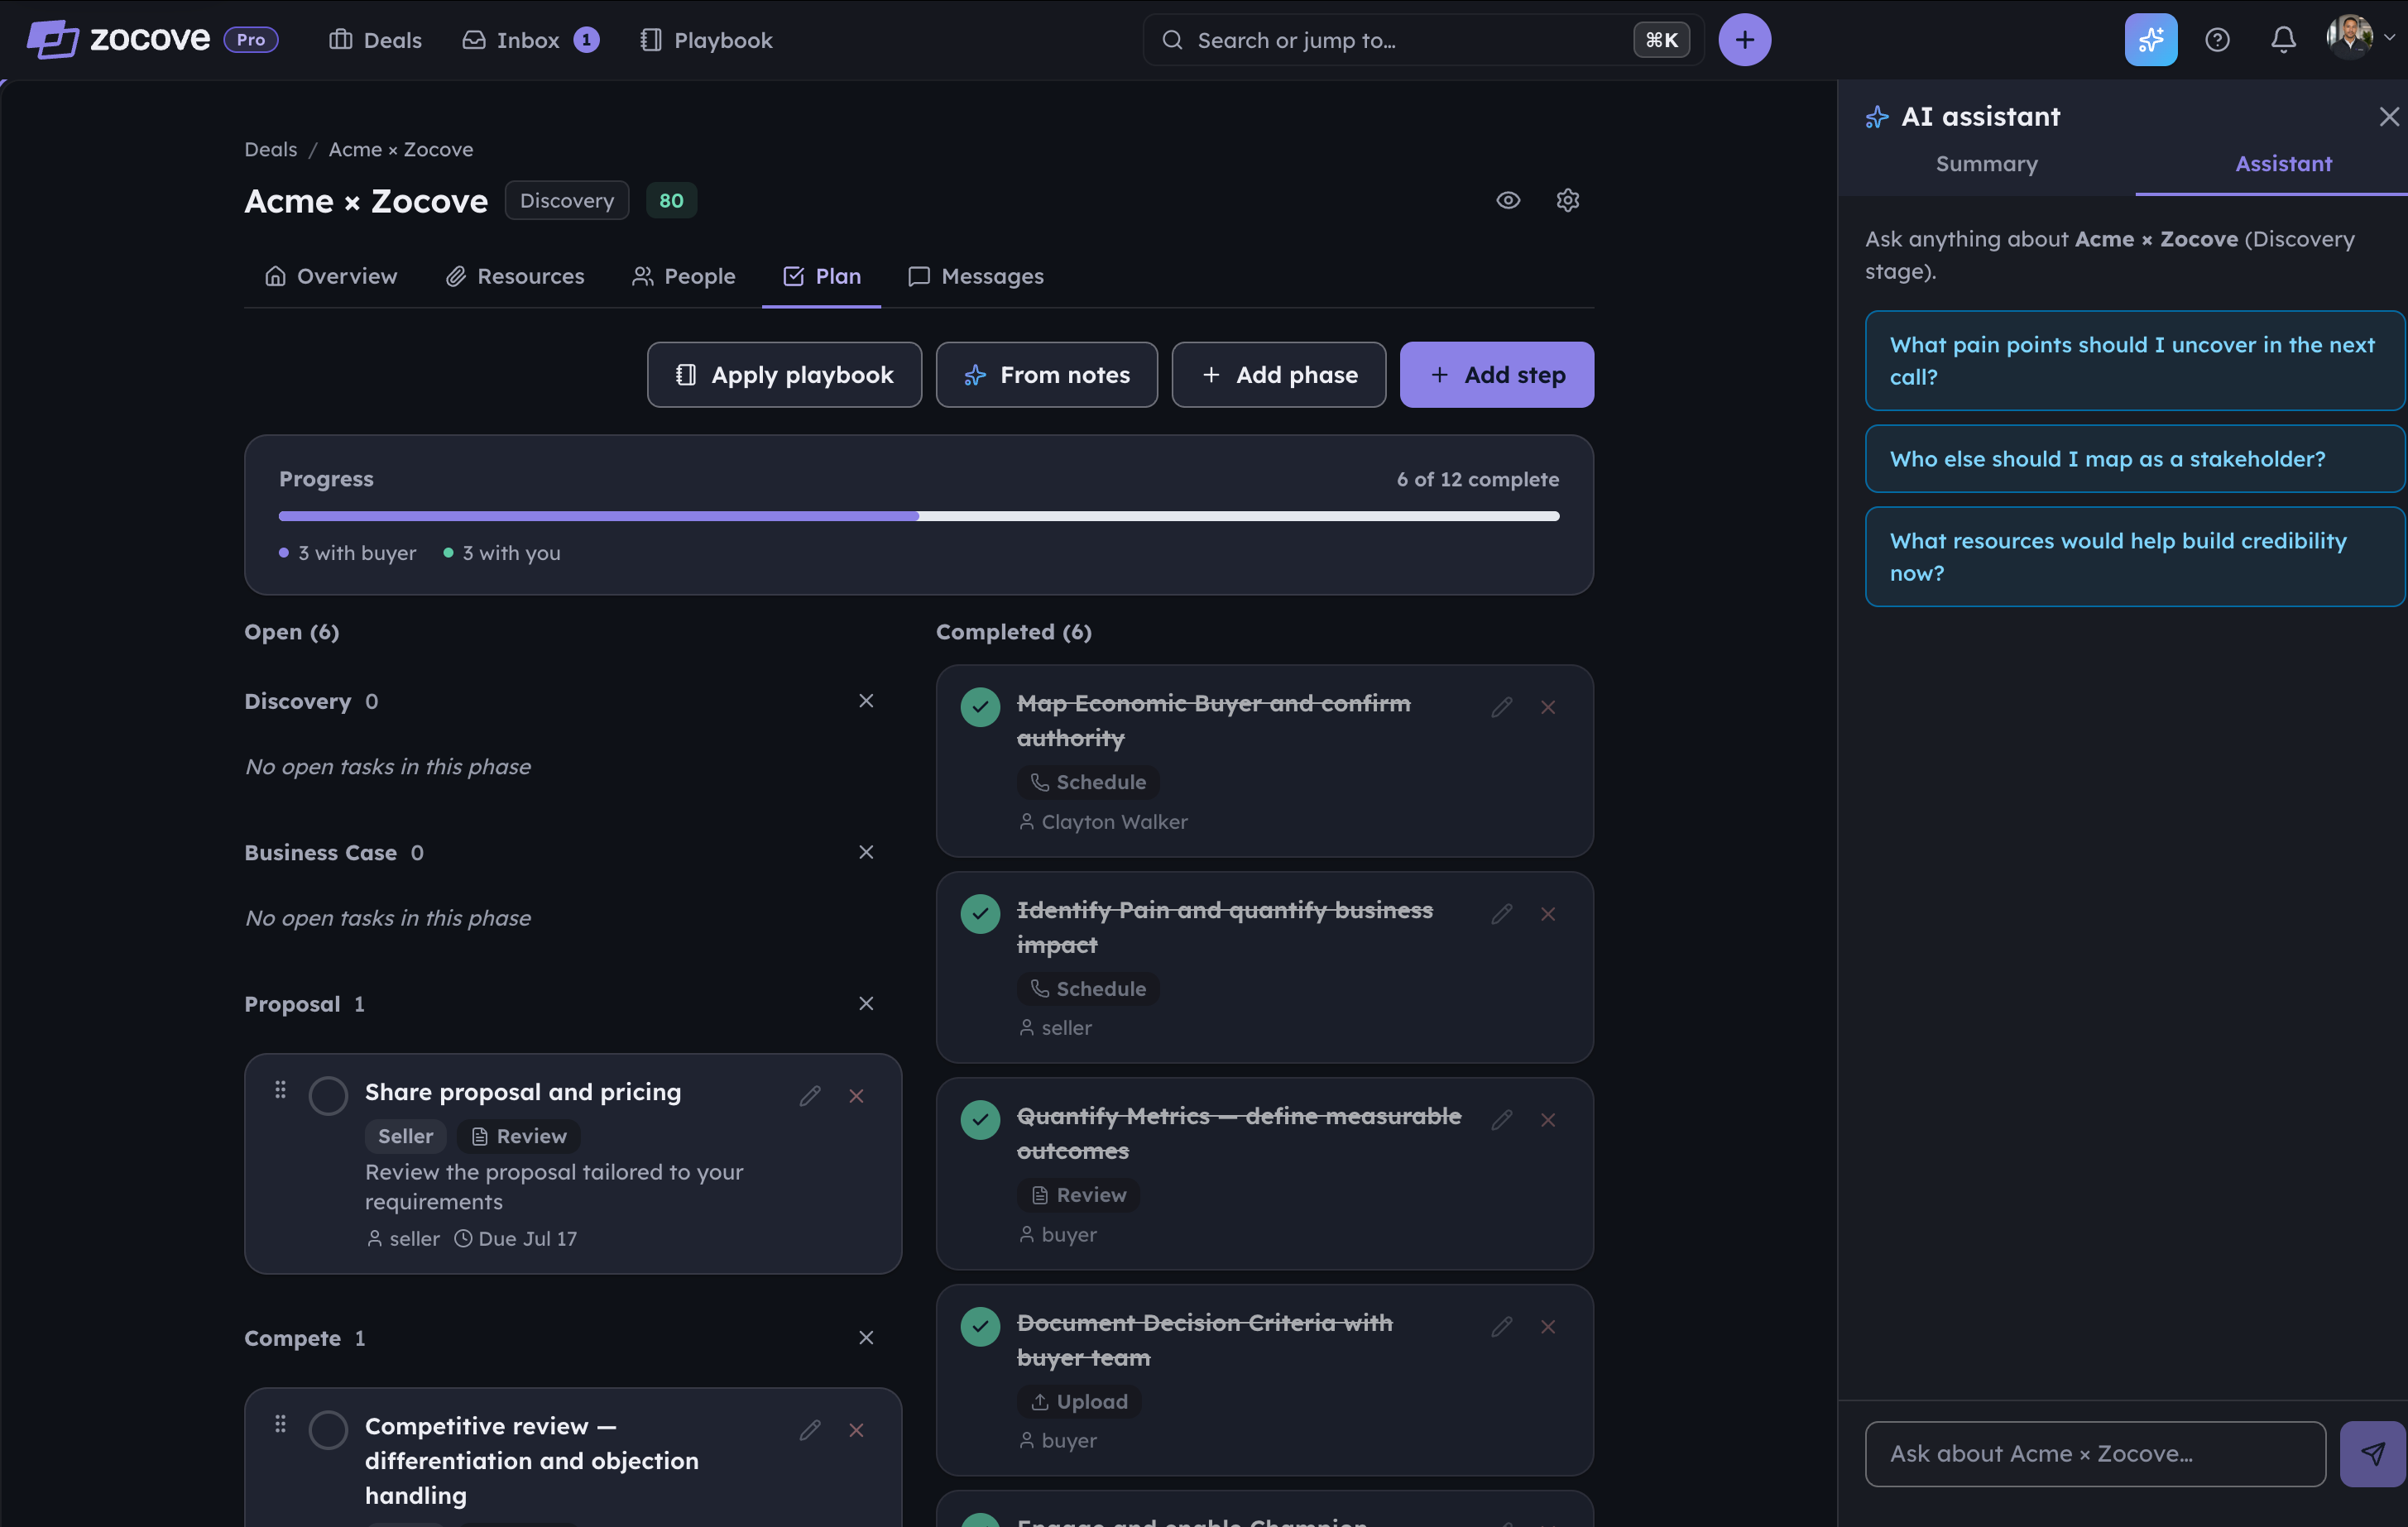
Task: Delete the Competitive review step
Action: pos(856,1430)
